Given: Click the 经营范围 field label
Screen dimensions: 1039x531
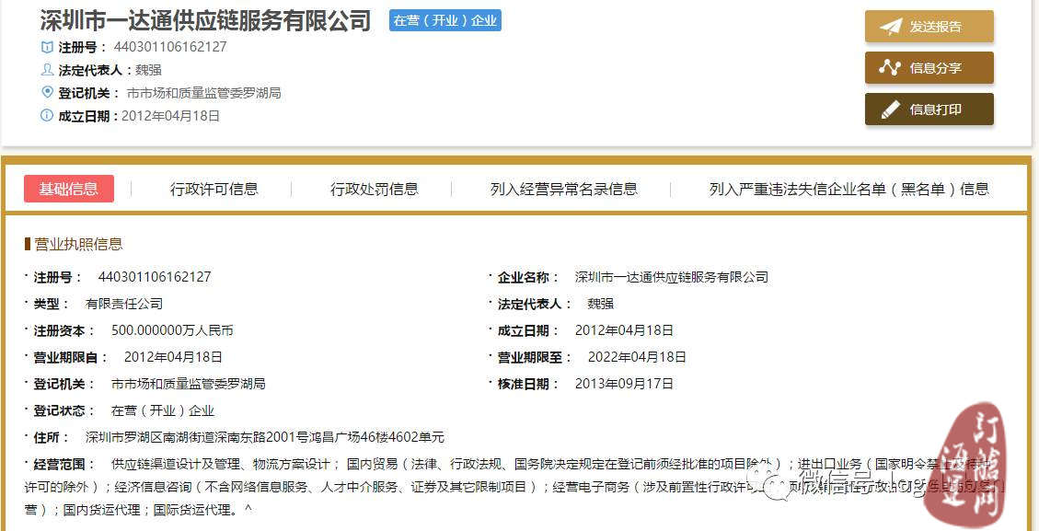Looking at the screenshot, I should click(64, 464).
